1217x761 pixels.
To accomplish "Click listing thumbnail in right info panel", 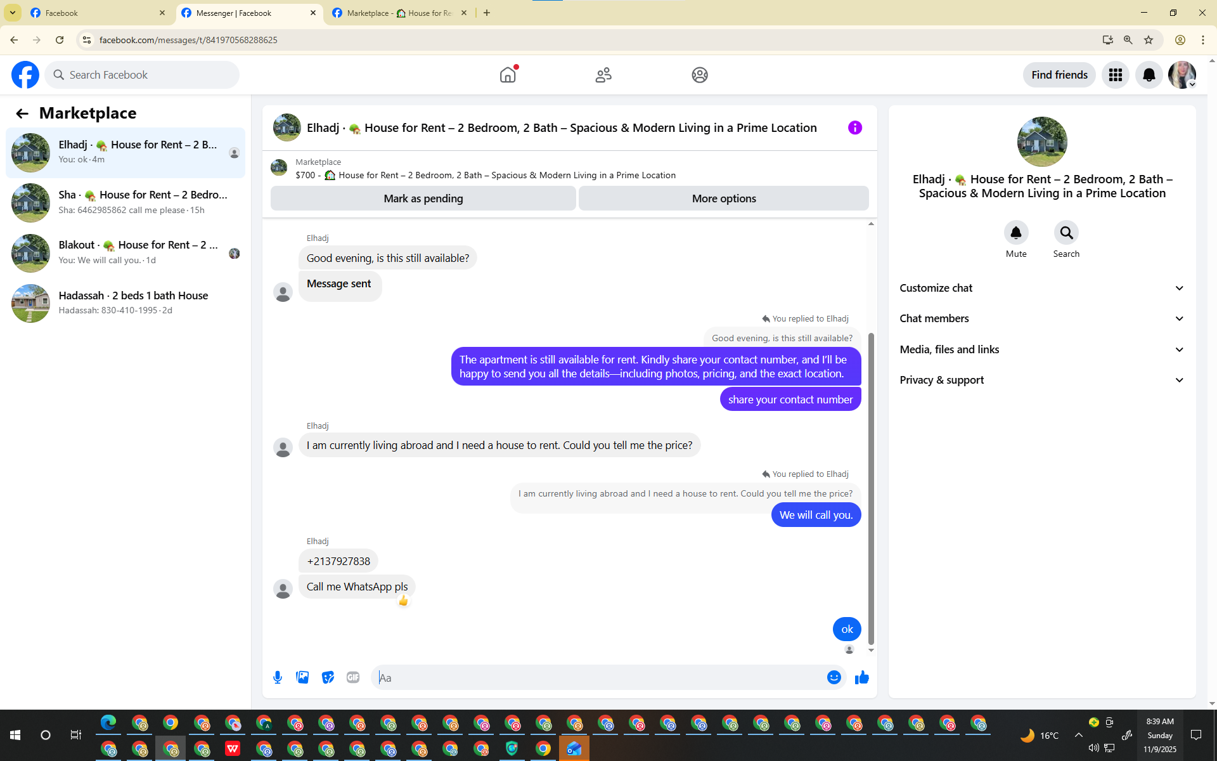I will pos(1042,142).
